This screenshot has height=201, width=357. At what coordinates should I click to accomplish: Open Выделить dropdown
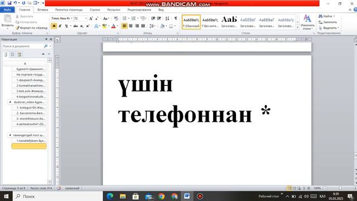pos(330,28)
